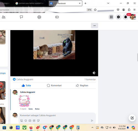
Task: Open the emoji picker in comment box
Action: click(26, 121)
